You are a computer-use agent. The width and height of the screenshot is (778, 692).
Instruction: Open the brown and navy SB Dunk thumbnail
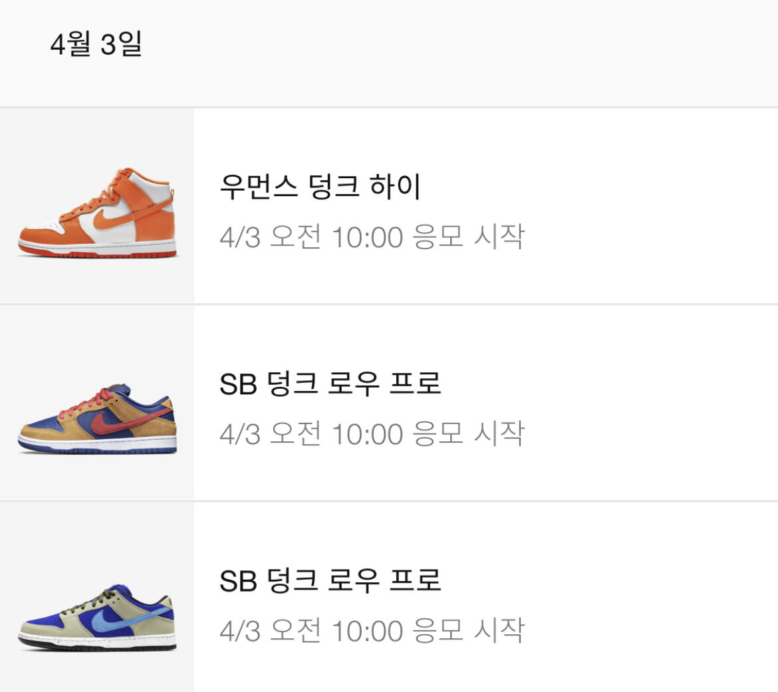(97, 402)
